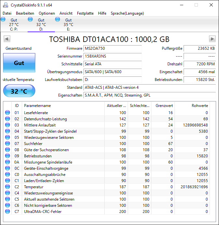Go to next disk with right arrow
219x225 pixels.
(x=212, y=39)
